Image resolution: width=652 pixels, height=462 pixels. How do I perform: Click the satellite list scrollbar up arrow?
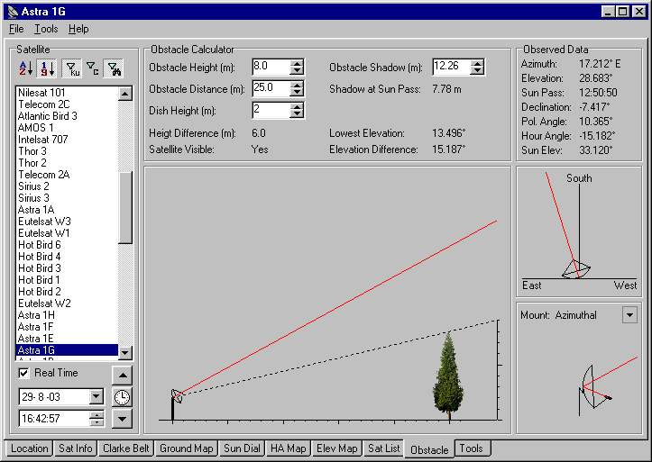(125, 94)
